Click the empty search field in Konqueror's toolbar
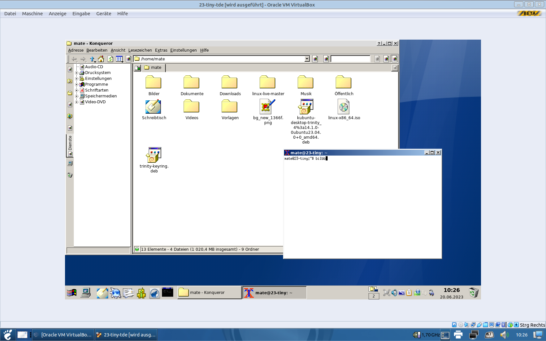546x341 pixels. (350, 59)
